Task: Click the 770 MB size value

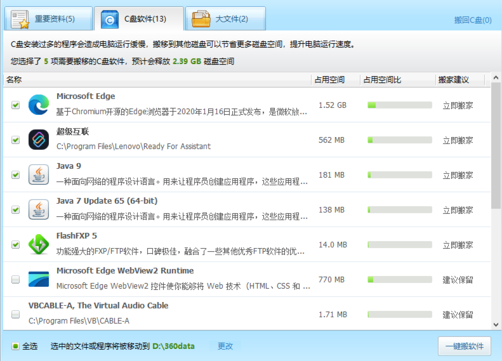Action: (332, 279)
